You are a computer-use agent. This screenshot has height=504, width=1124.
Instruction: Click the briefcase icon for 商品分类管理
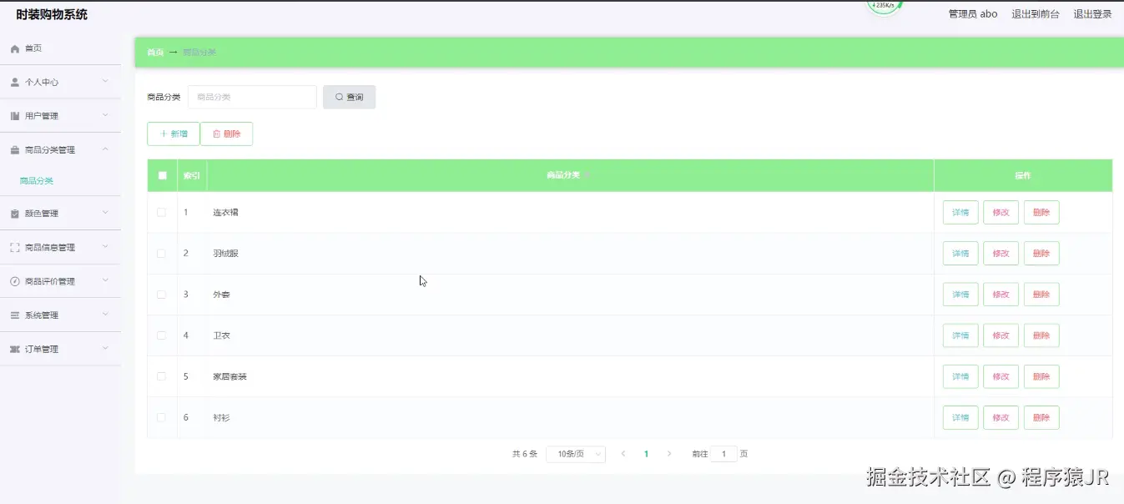click(15, 150)
